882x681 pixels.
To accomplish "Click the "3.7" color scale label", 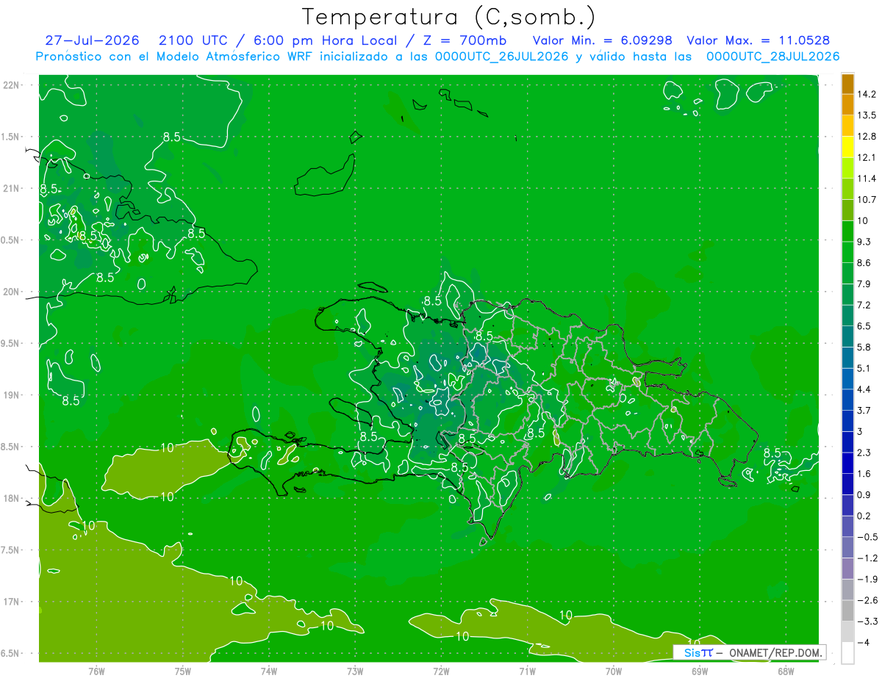I will click(865, 410).
